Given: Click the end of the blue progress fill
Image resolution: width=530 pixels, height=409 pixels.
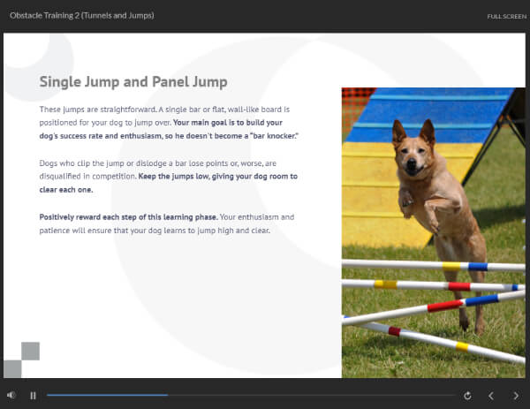Looking at the screenshot, I should [x=167, y=395].
